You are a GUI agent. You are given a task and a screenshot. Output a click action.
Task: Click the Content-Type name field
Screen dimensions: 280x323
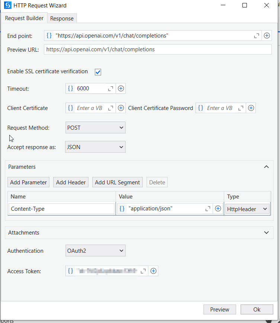tap(62, 209)
